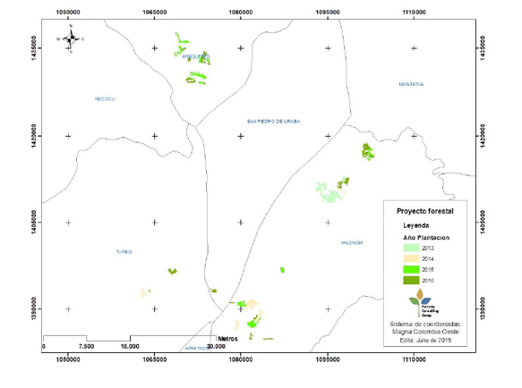
Task: Click the 2016 olive green legend swatch
Action: [x=411, y=281]
